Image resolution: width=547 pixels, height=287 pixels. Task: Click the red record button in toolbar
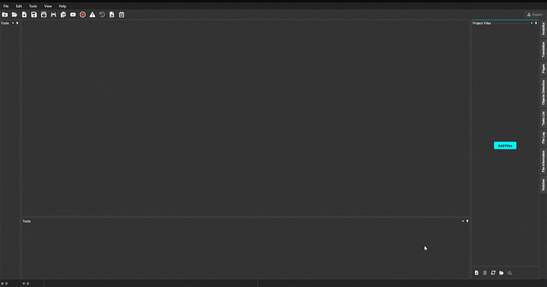(x=83, y=15)
